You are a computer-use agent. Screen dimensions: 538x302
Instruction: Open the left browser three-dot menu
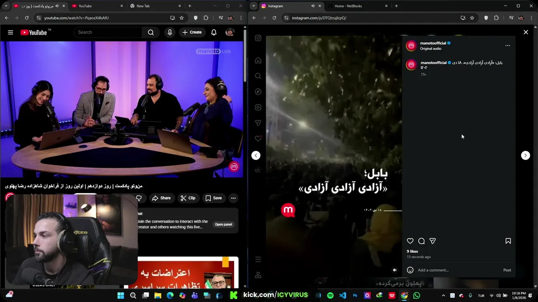point(241,18)
